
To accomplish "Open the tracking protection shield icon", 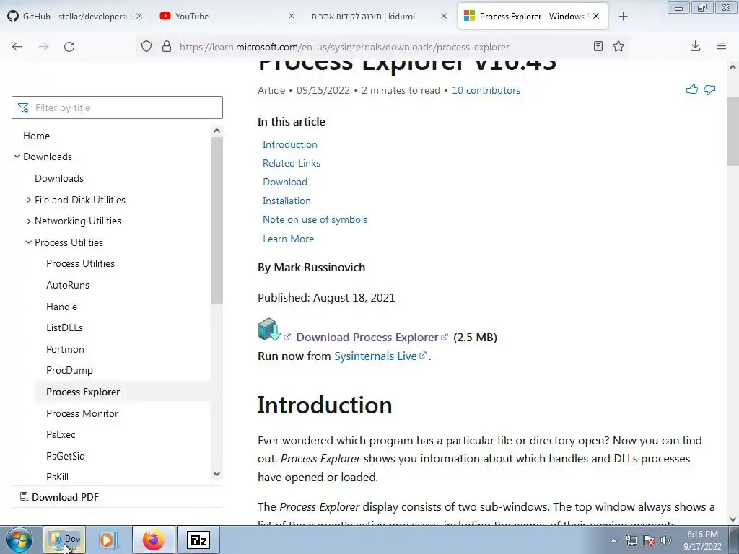I will click(147, 47).
